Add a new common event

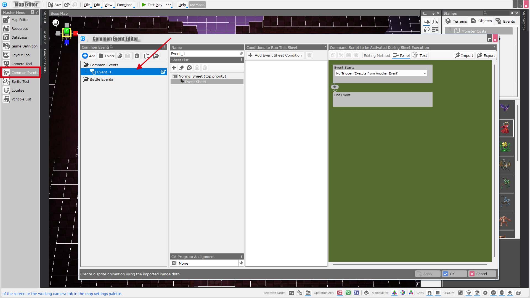click(89, 56)
